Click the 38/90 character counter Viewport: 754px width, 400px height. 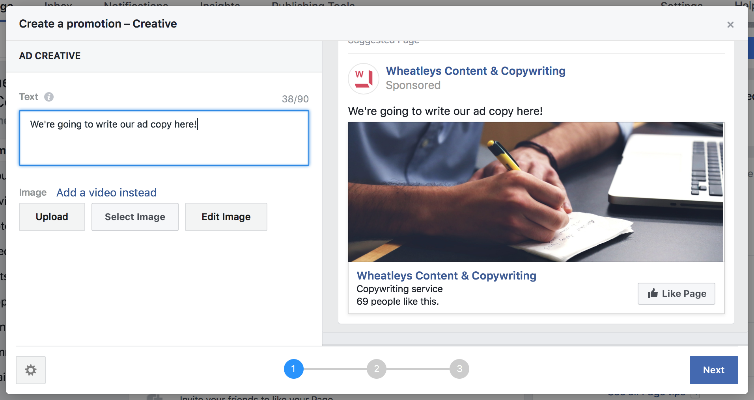coord(295,99)
